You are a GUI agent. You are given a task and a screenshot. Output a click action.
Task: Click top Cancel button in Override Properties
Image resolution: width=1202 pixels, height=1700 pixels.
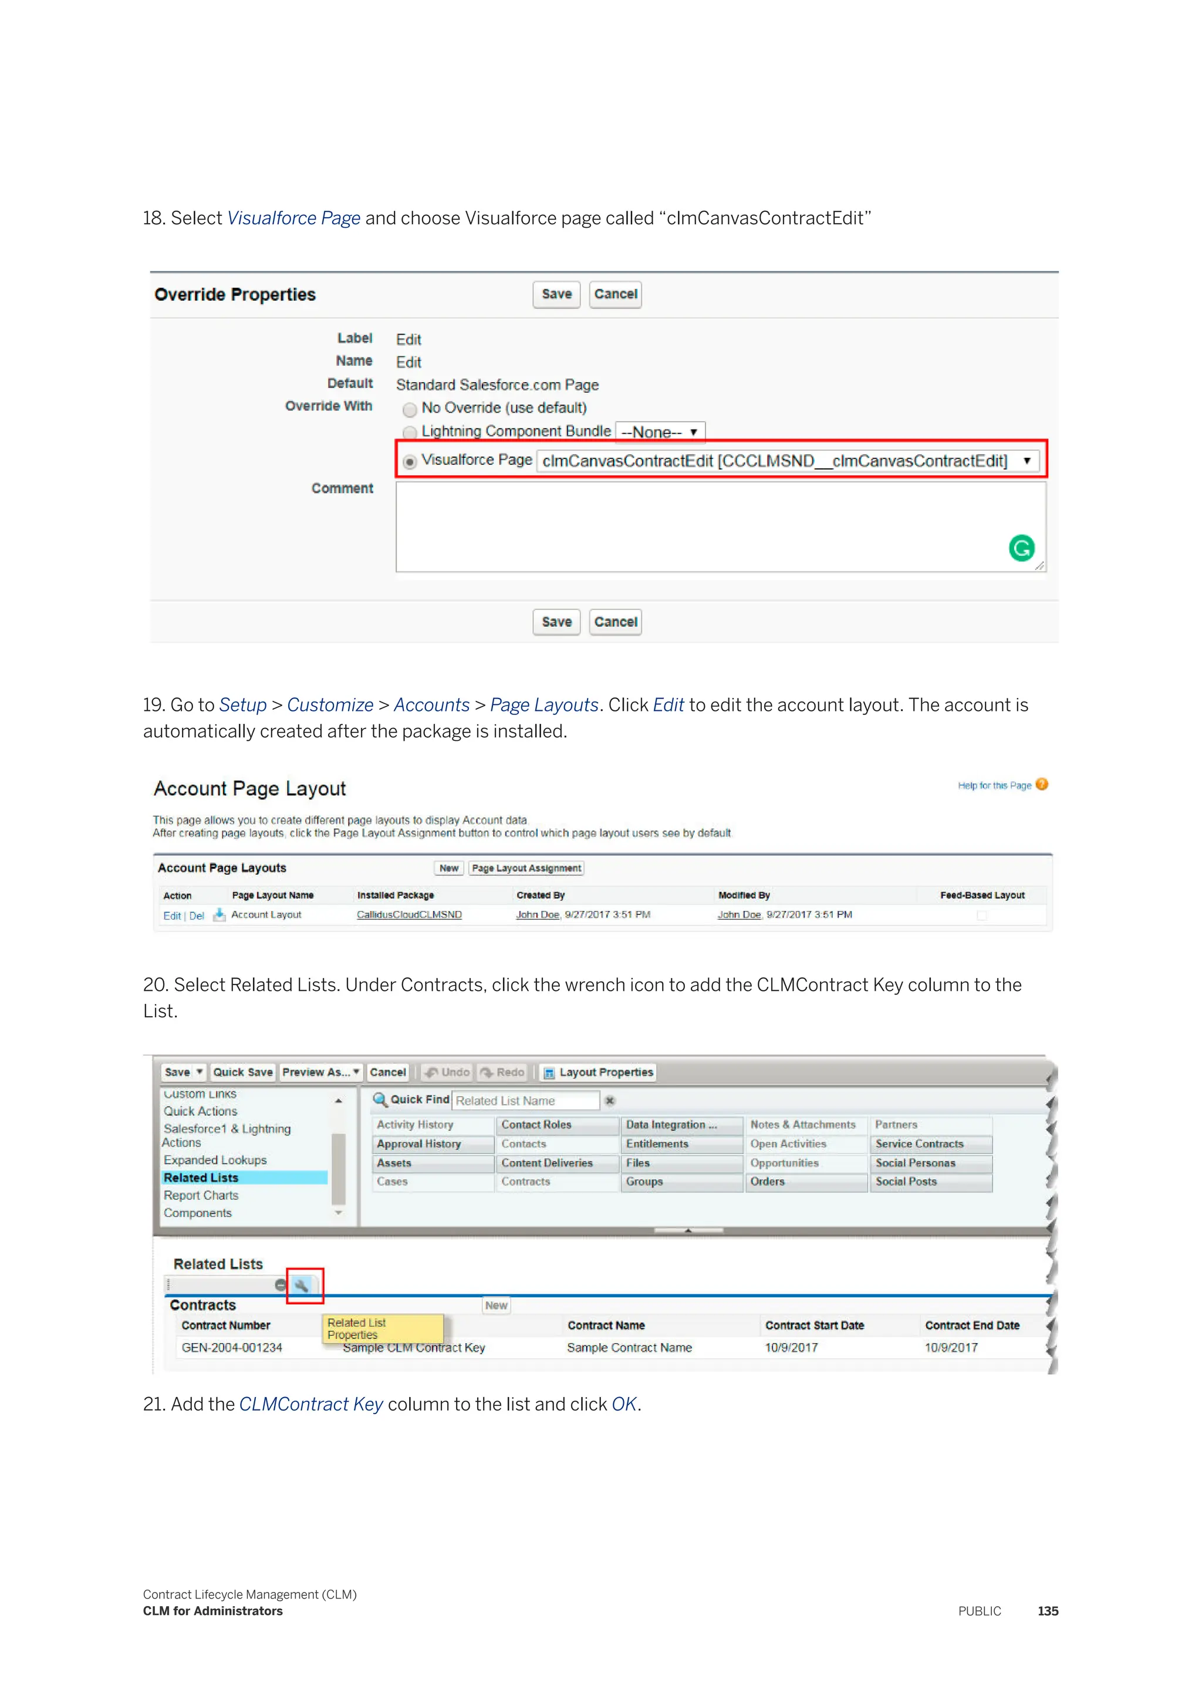pyautogui.click(x=616, y=294)
